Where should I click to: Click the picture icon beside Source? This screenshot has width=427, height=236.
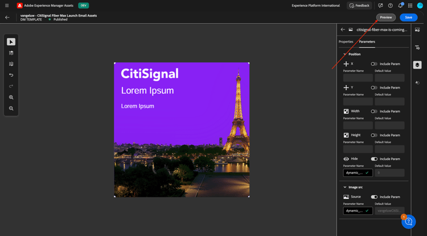tap(346, 197)
